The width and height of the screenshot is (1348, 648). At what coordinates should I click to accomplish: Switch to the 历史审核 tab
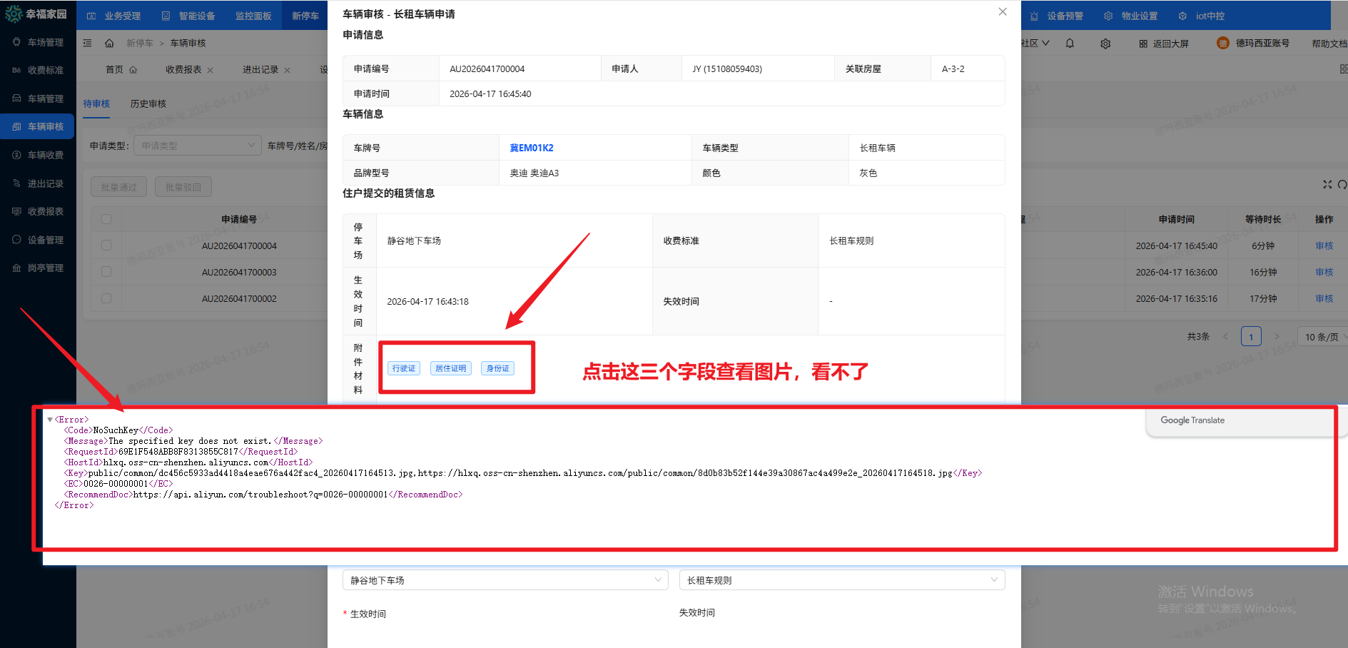tap(148, 103)
